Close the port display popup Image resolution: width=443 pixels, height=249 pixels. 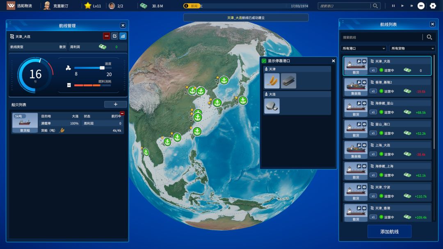pyautogui.click(x=333, y=61)
